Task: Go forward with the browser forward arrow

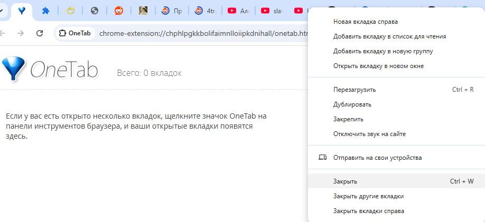Action: click(x=21, y=33)
